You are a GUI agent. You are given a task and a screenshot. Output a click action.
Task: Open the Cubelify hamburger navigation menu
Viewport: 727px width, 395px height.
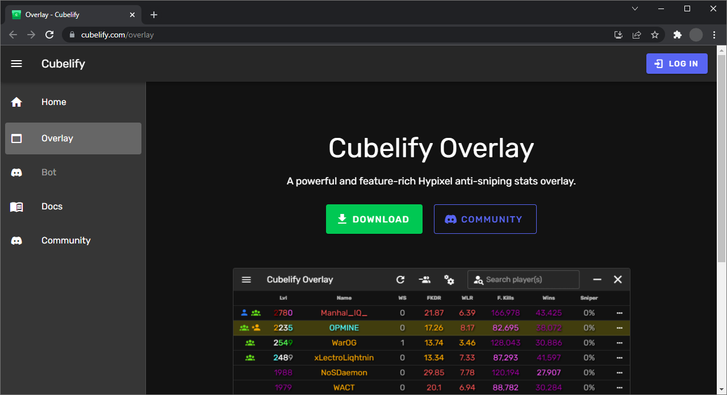pyautogui.click(x=16, y=64)
